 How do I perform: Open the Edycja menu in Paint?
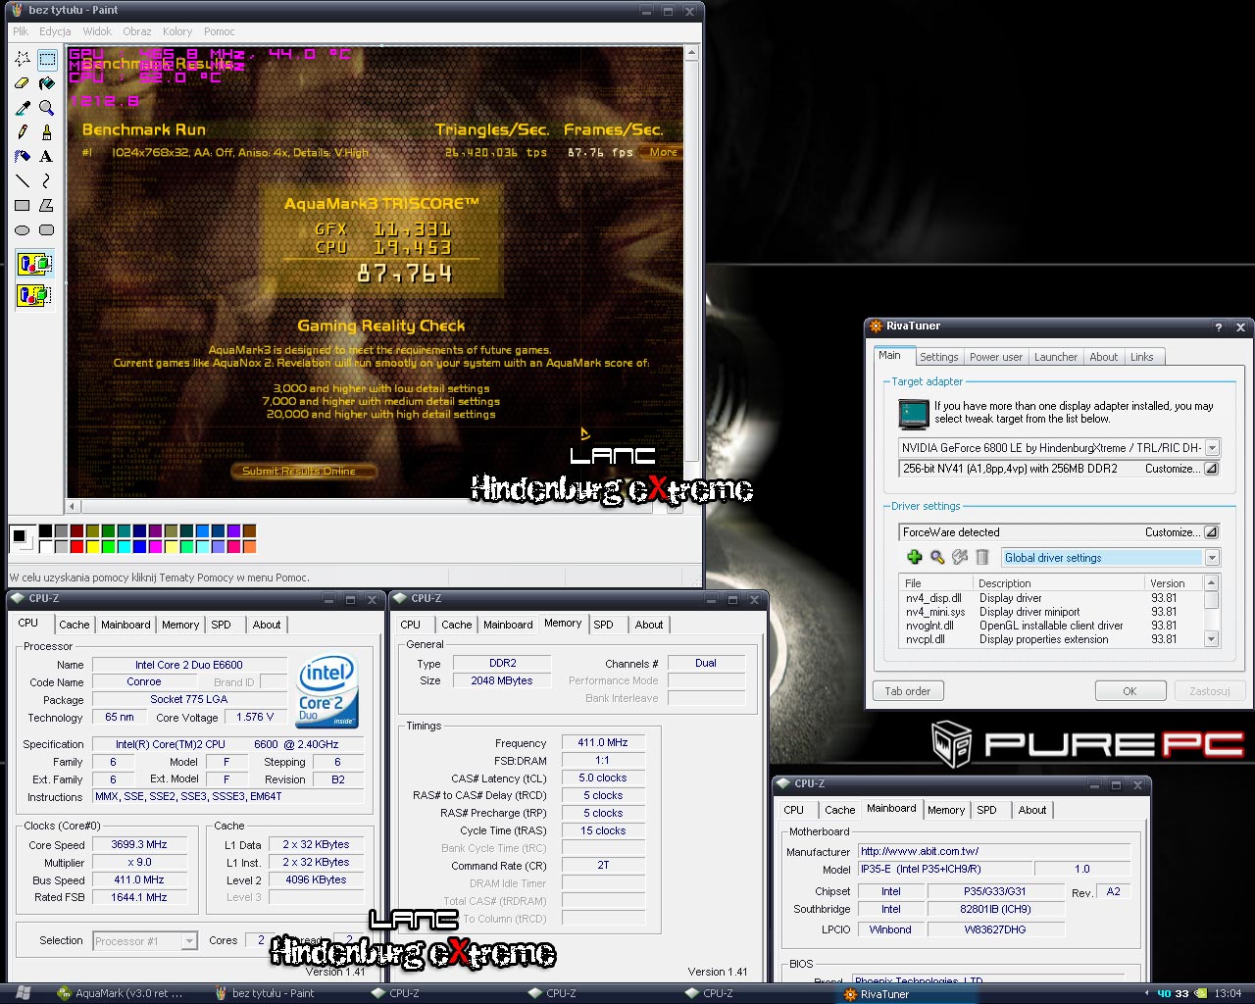coord(55,31)
